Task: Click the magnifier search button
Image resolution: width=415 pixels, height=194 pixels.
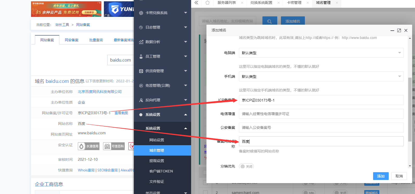Action: pyautogui.click(x=270, y=21)
